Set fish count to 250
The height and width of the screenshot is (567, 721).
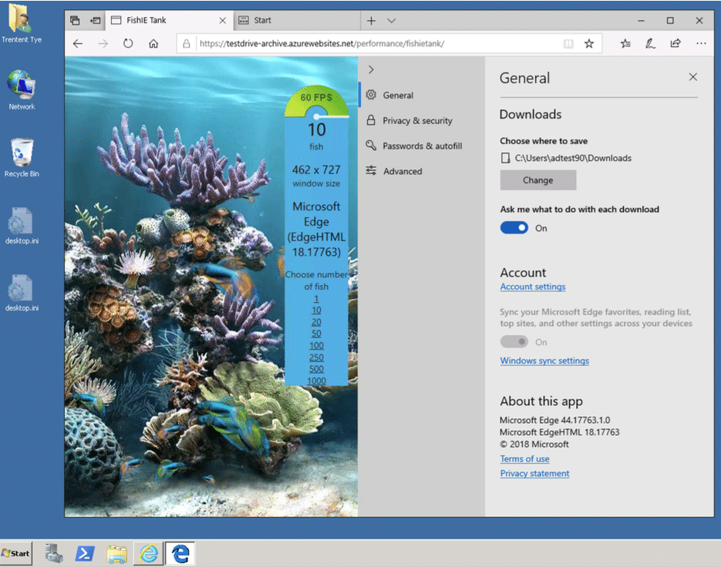(x=316, y=357)
